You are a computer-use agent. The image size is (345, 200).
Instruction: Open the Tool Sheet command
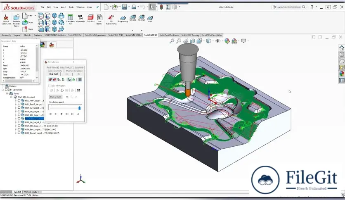tap(99, 19)
